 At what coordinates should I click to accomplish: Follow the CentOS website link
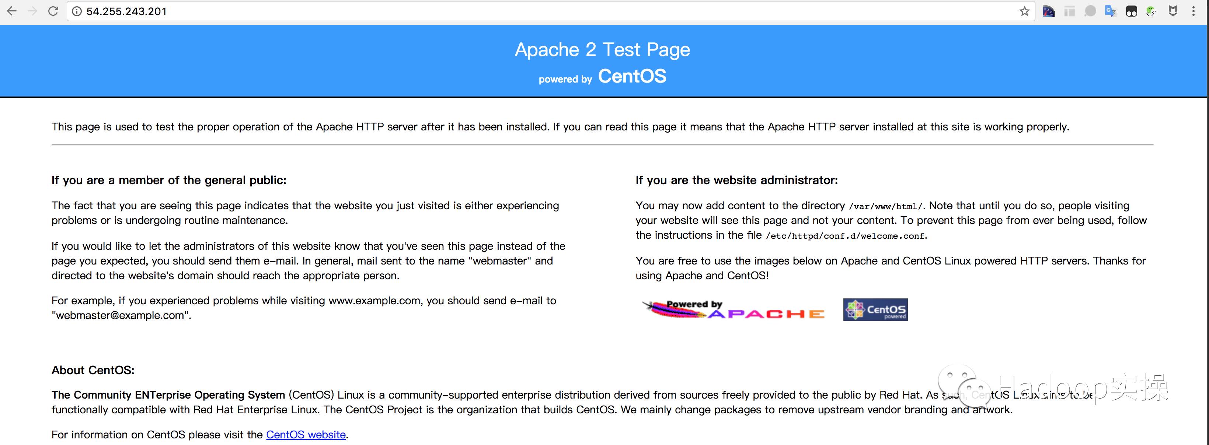[x=306, y=435]
